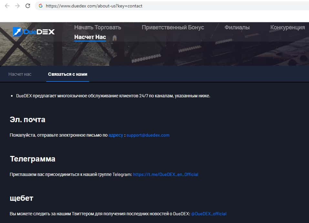
Task: Go back with the browser back arrow
Action: pos(7,6)
